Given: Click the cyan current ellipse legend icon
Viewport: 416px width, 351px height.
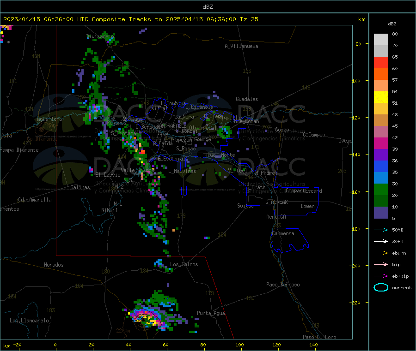Looking at the screenshot, I should coord(381,287).
